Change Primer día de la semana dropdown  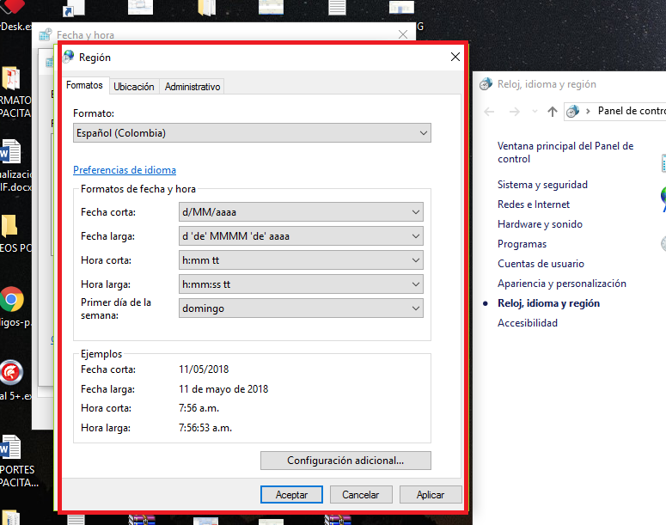(x=301, y=308)
